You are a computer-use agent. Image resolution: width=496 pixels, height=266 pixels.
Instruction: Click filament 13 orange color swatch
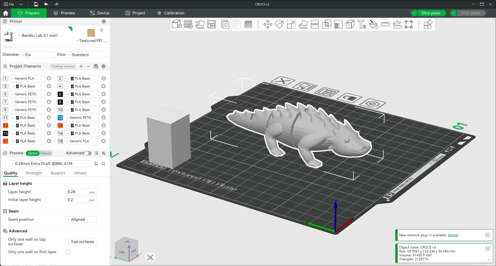pyautogui.click(x=5, y=126)
